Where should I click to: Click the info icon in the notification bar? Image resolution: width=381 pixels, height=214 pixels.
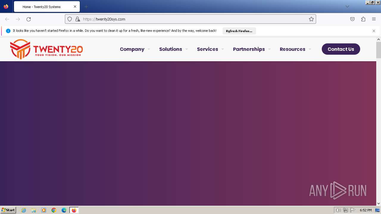[x=8, y=31]
